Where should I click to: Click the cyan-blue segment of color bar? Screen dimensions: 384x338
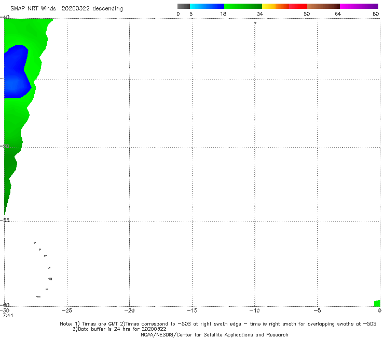[x=207, y=6]
